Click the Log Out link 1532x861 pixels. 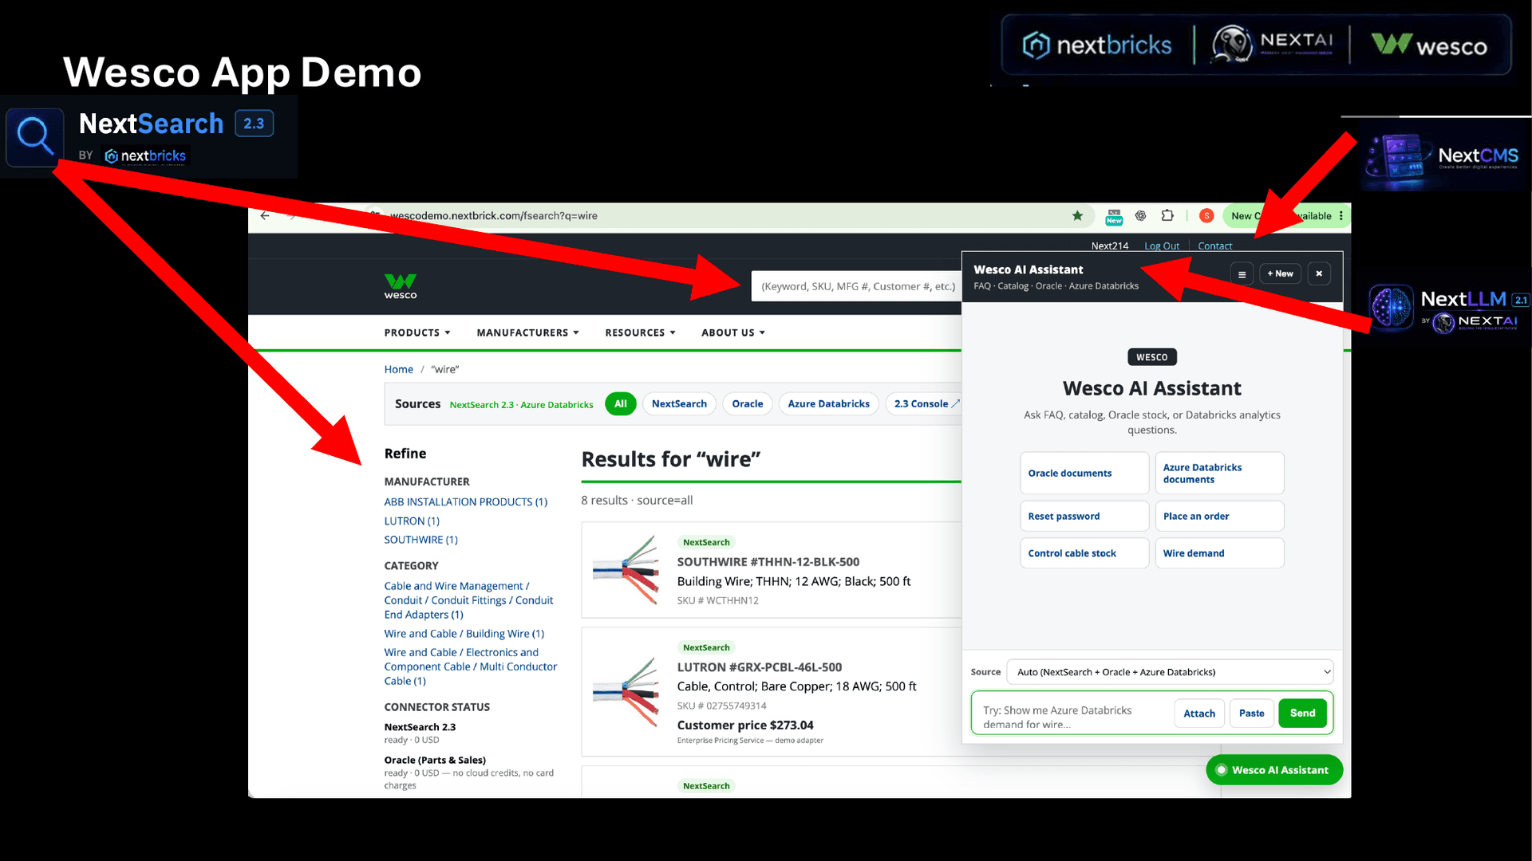tap(1162, 246)
